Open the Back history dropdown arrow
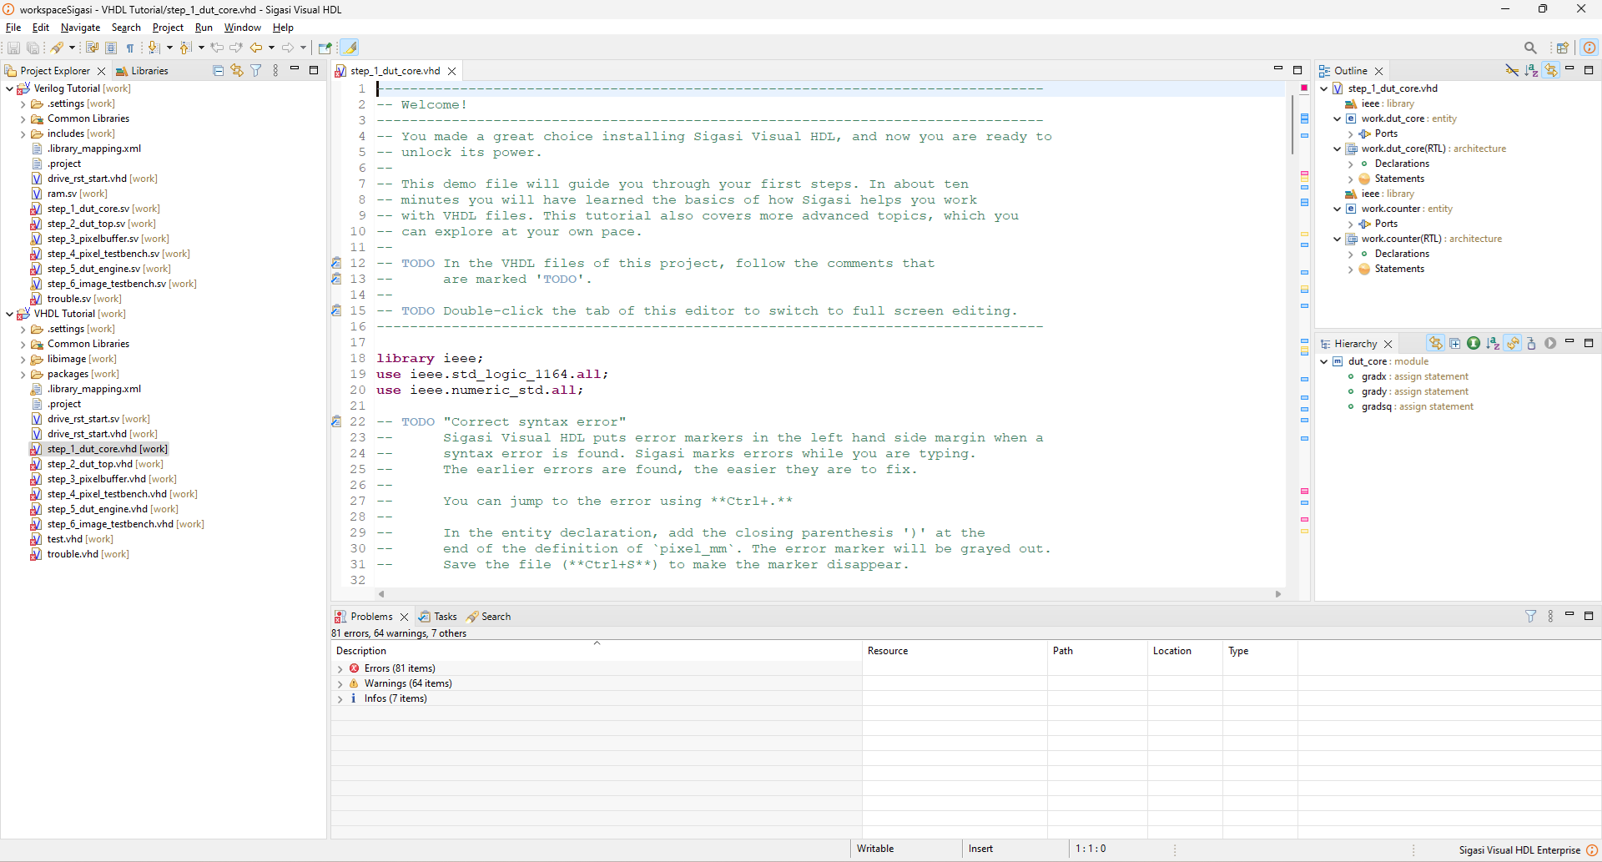 tap(271, 48)
